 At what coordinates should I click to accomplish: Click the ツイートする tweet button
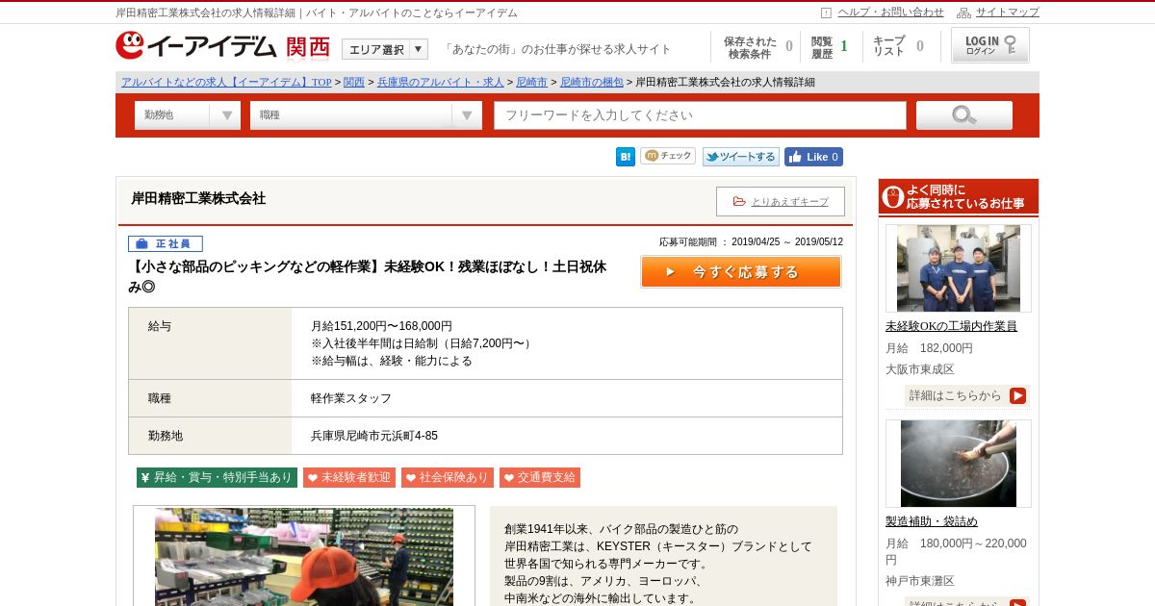(x=741, y=157)
